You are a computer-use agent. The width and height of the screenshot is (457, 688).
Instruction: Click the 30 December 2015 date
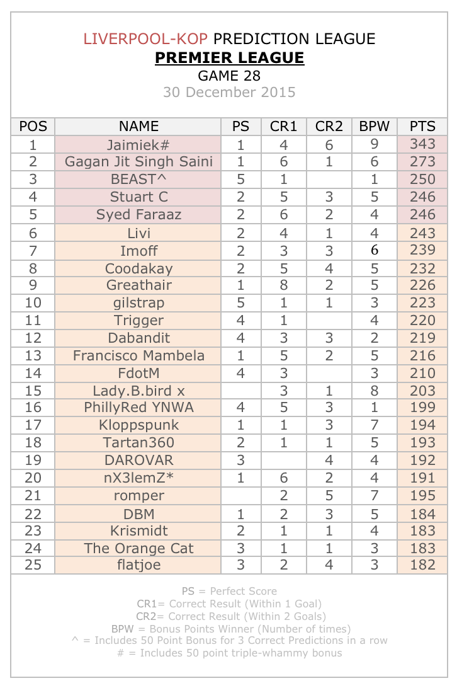point(229,92)
